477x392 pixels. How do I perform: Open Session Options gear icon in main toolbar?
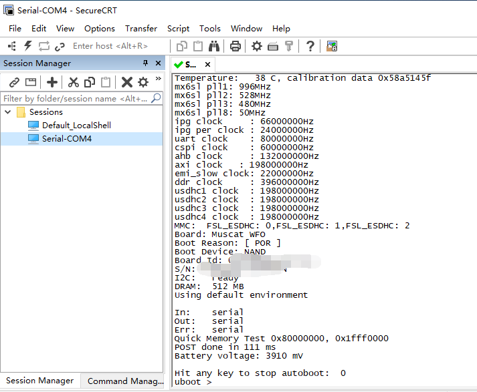(x=257, y=46)
